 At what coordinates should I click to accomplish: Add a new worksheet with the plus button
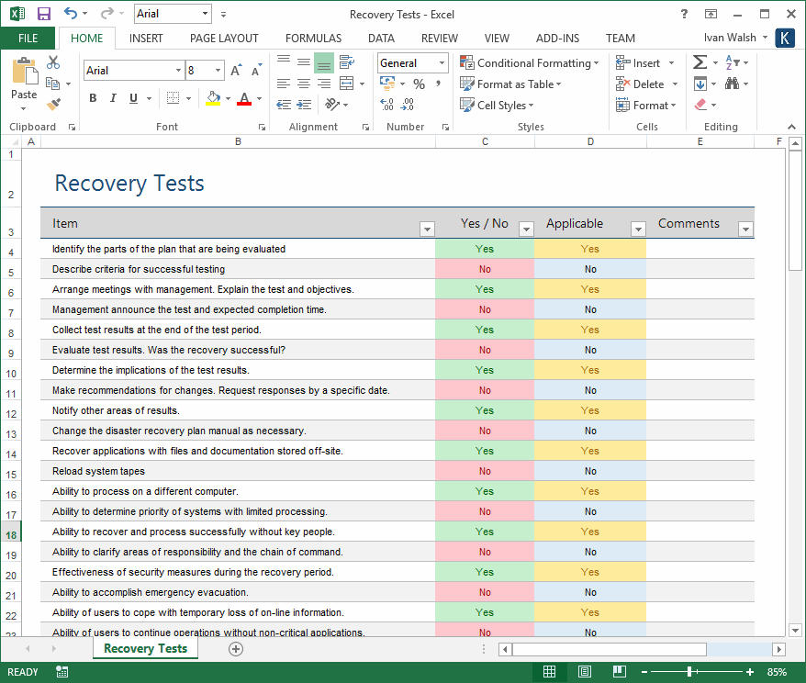click(235, 648)
